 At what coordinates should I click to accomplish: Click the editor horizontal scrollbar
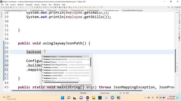(x=77, y=91)
